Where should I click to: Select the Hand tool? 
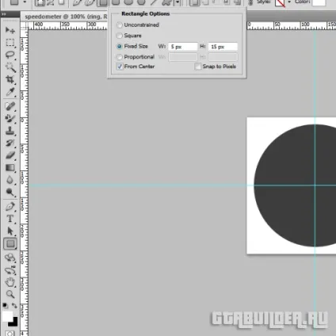click(10, 282)
